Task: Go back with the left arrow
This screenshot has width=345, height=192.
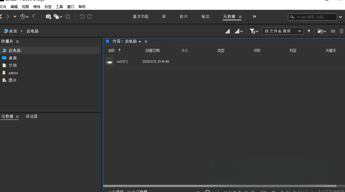Action: [1, 16]
